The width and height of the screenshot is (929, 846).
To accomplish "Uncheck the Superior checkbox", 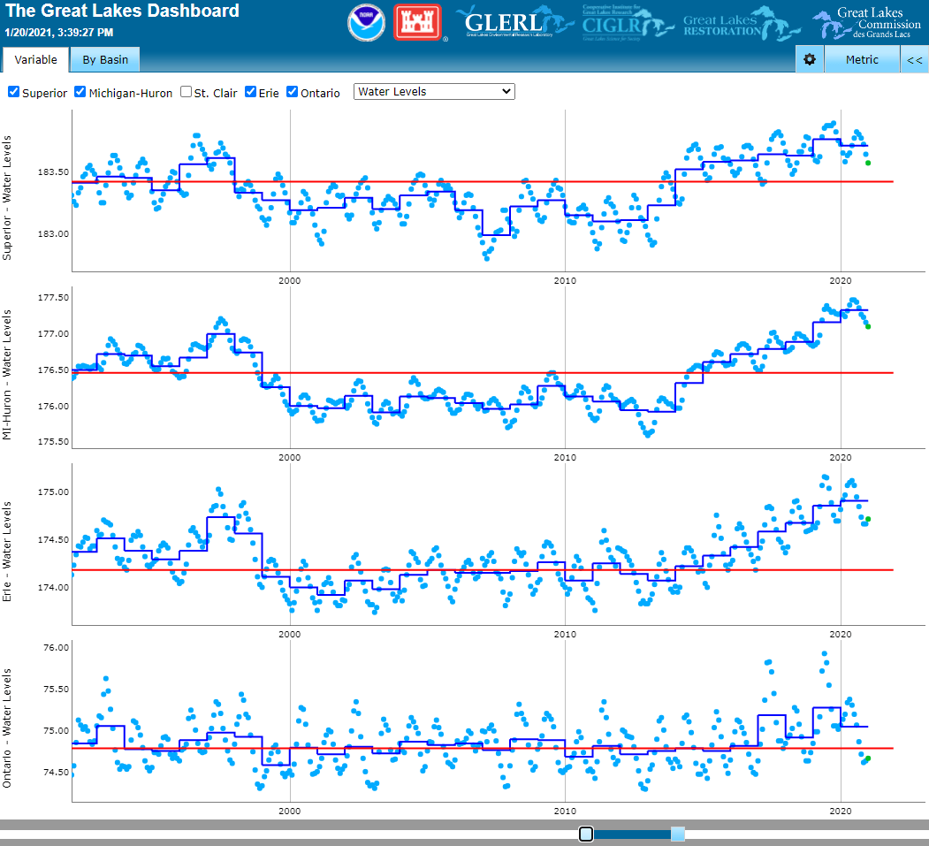I will (12, 91).
